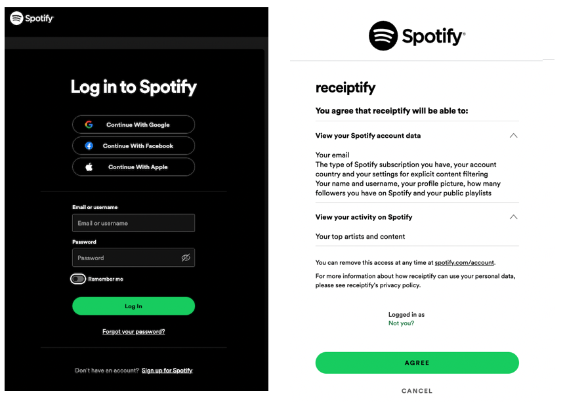Reveal the hidden password using the eye icon

187,258
